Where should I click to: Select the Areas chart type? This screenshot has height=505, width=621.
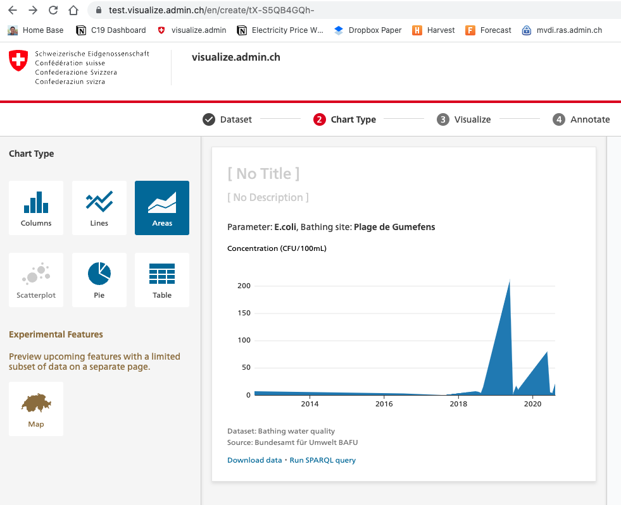[161, 207]
